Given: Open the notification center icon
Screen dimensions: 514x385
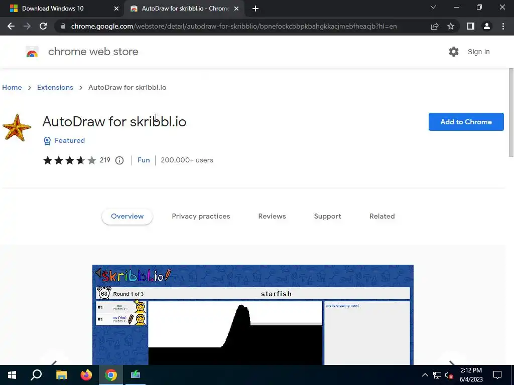Looking at the screenshot, I should (x=497, y=375).
